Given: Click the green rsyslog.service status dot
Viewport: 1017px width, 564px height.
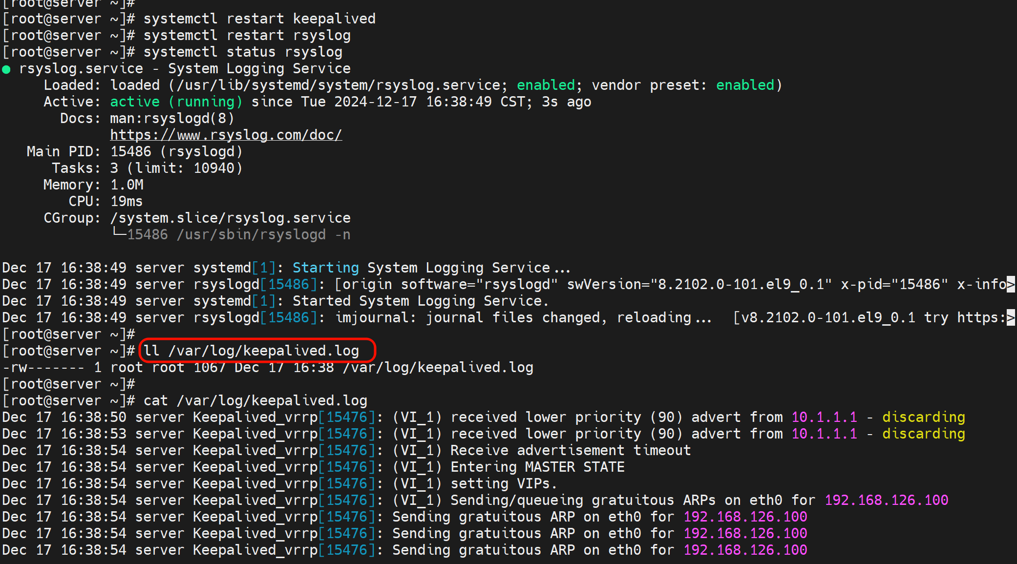Looking at the screenshot, I should click(x=6, y=69).
